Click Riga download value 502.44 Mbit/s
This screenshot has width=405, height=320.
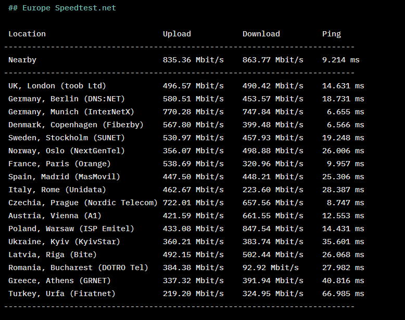[x=273, y=255]
